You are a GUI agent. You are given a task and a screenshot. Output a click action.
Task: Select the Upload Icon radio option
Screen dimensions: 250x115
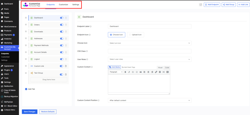pos(136,35)
